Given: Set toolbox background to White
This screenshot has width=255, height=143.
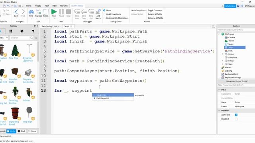Looking at the screenshot, I should click(x=11, y=131).
